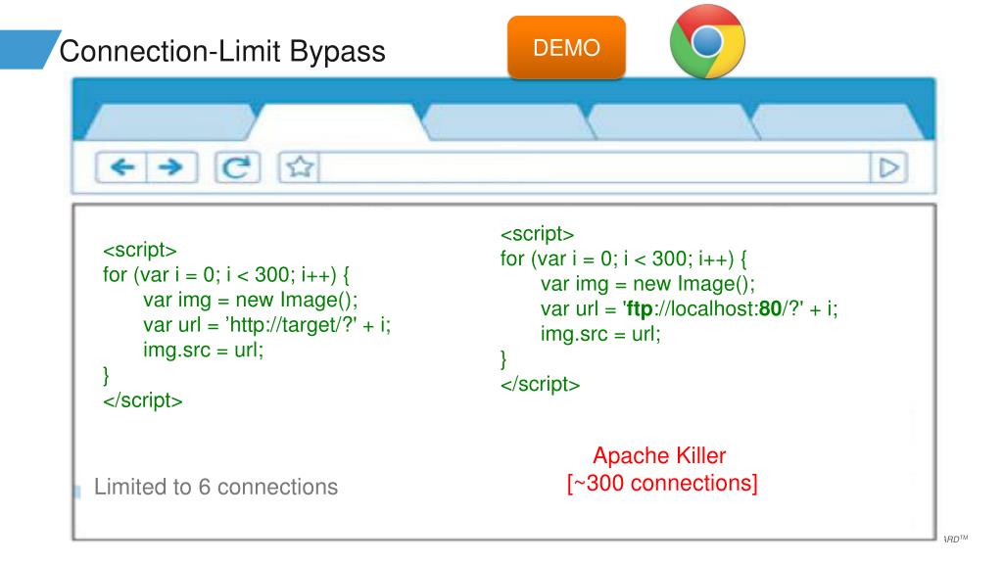
Task: Click "img.src = url;" in the http://target code block
Action: click(x=204, y=350)
